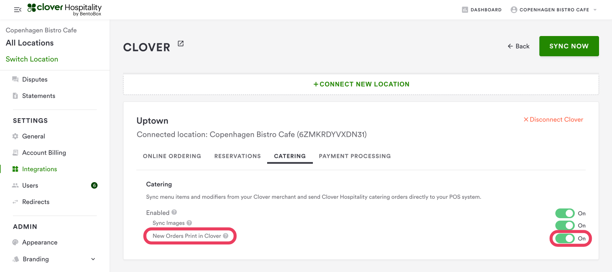Click the Integrations grid icon

[x=15, y=169]
